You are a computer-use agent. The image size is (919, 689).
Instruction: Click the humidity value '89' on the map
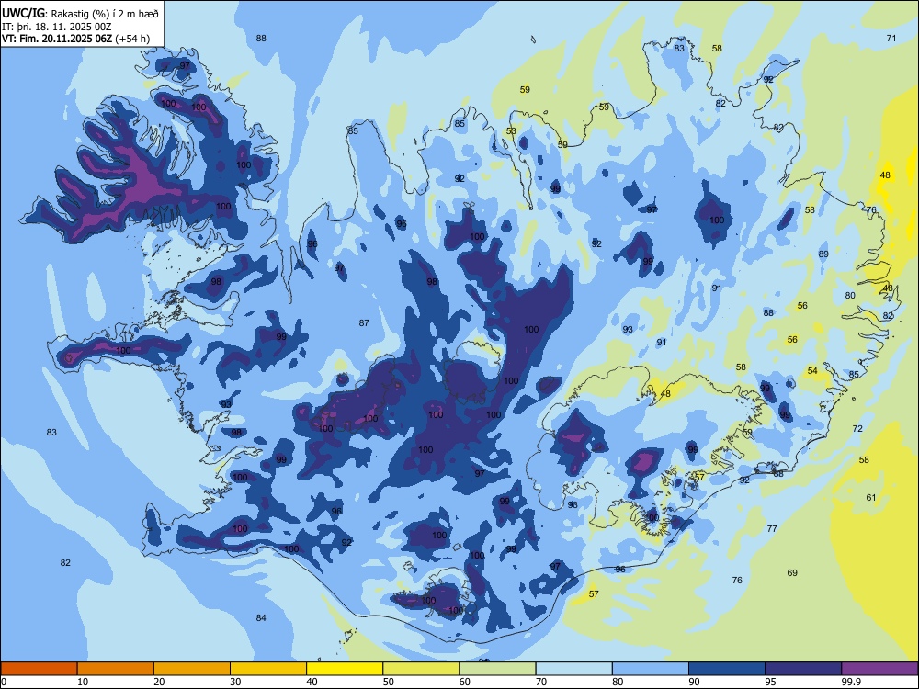[823, 254]
